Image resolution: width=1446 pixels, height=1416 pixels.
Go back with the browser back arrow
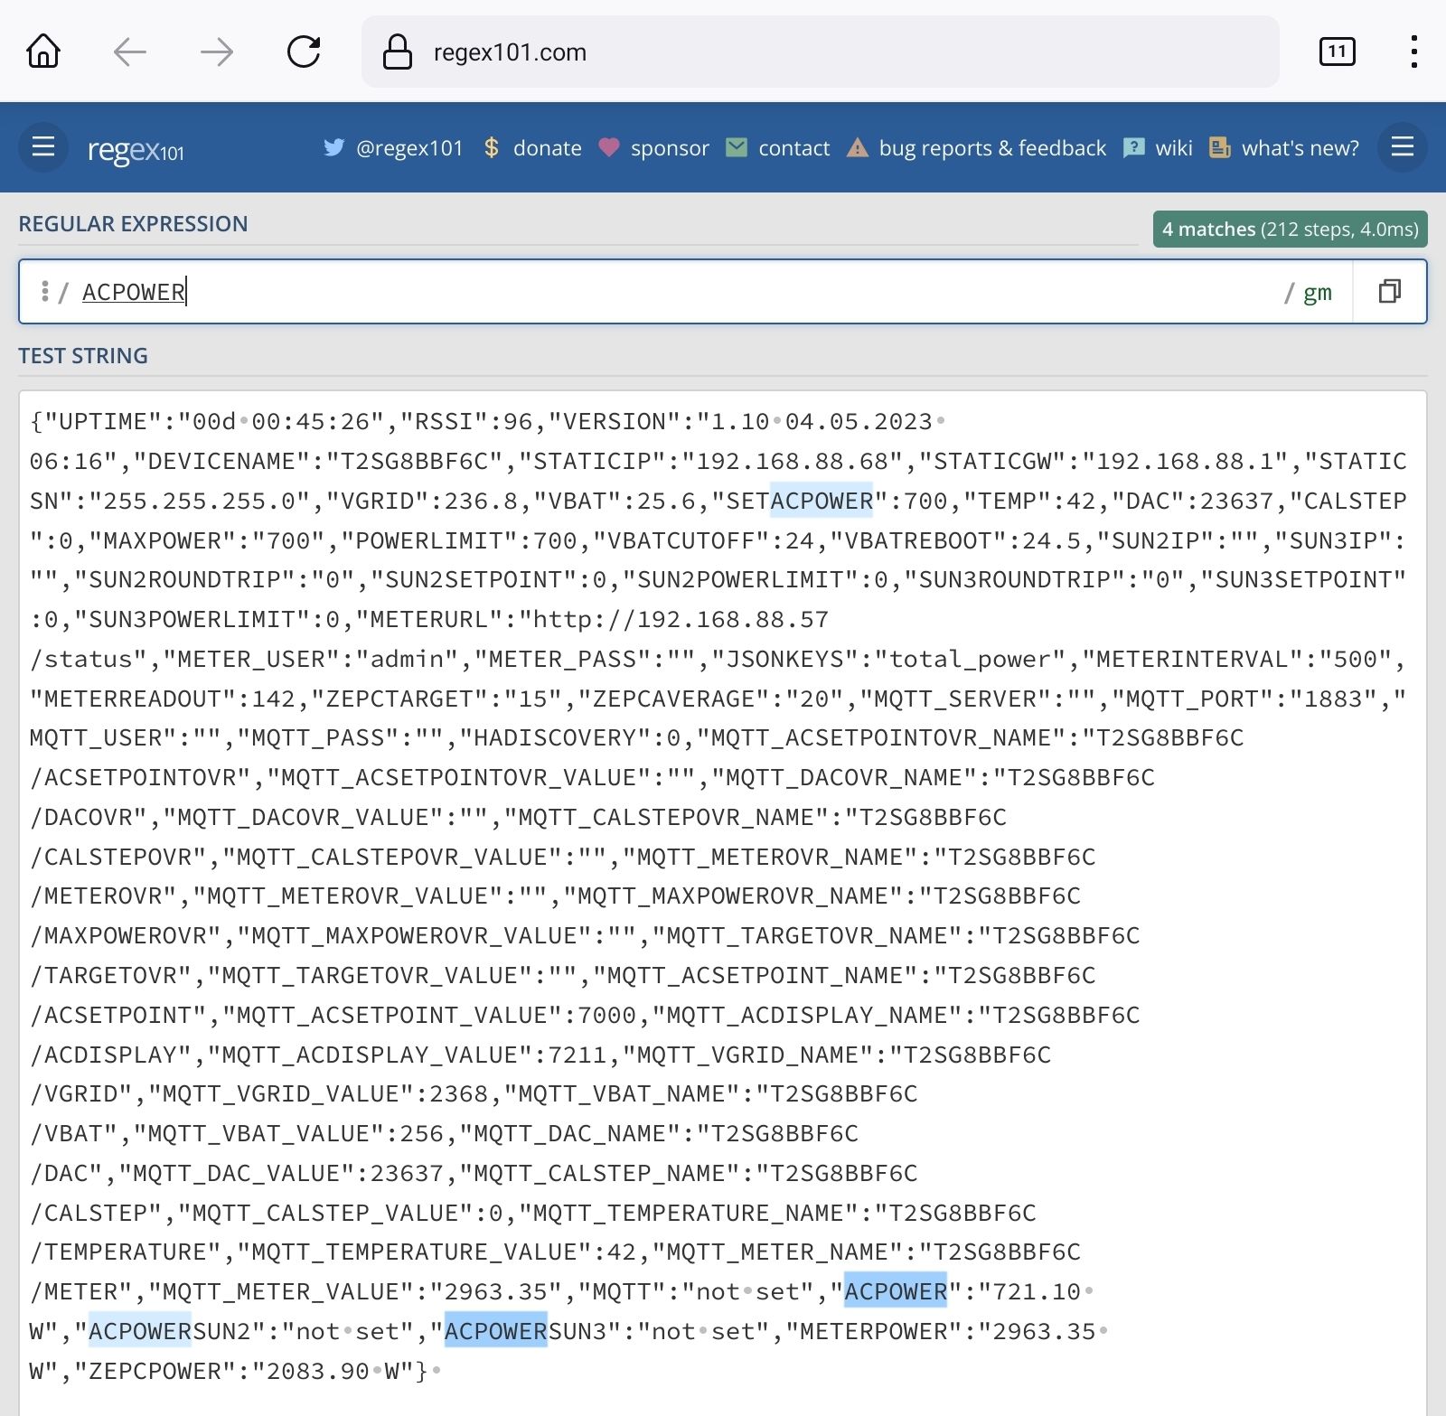point(130,52)
